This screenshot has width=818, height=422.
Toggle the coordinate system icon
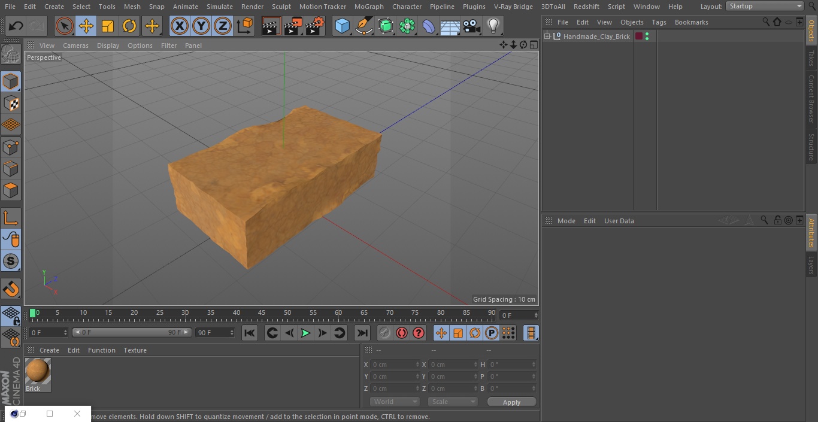(245, 26)
